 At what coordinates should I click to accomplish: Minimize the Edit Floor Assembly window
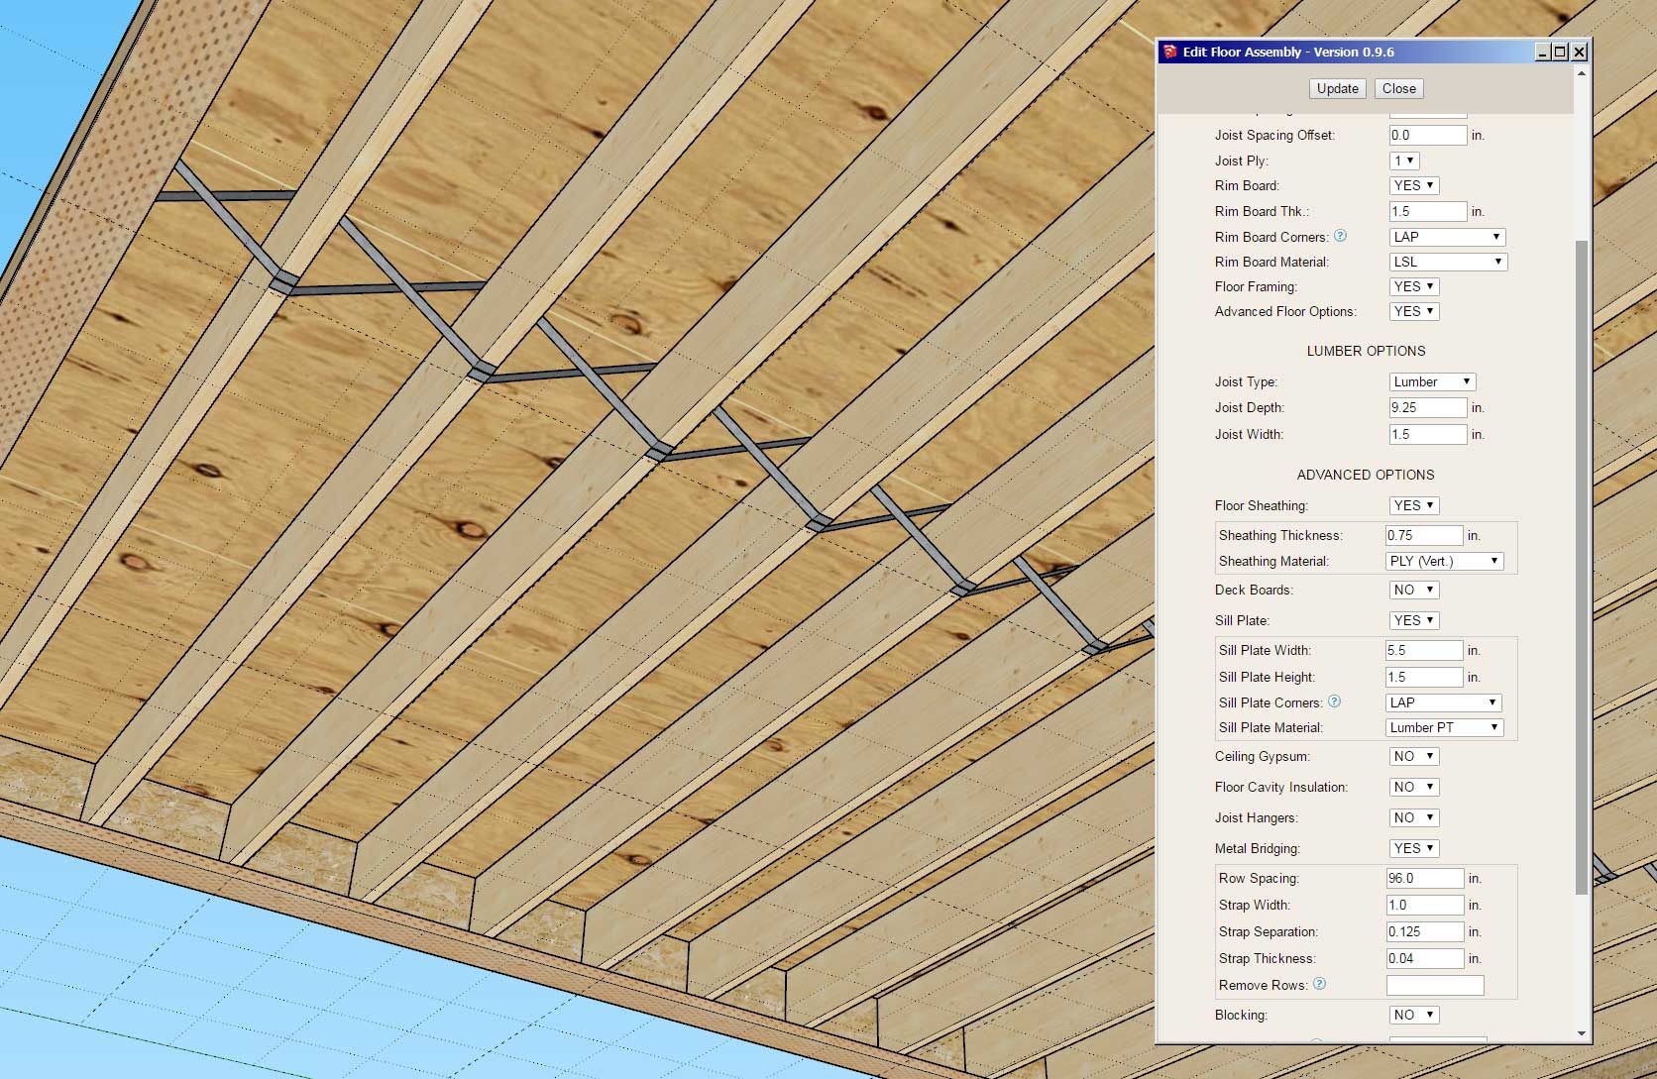pyautogui.click(x=1542, y=52)
